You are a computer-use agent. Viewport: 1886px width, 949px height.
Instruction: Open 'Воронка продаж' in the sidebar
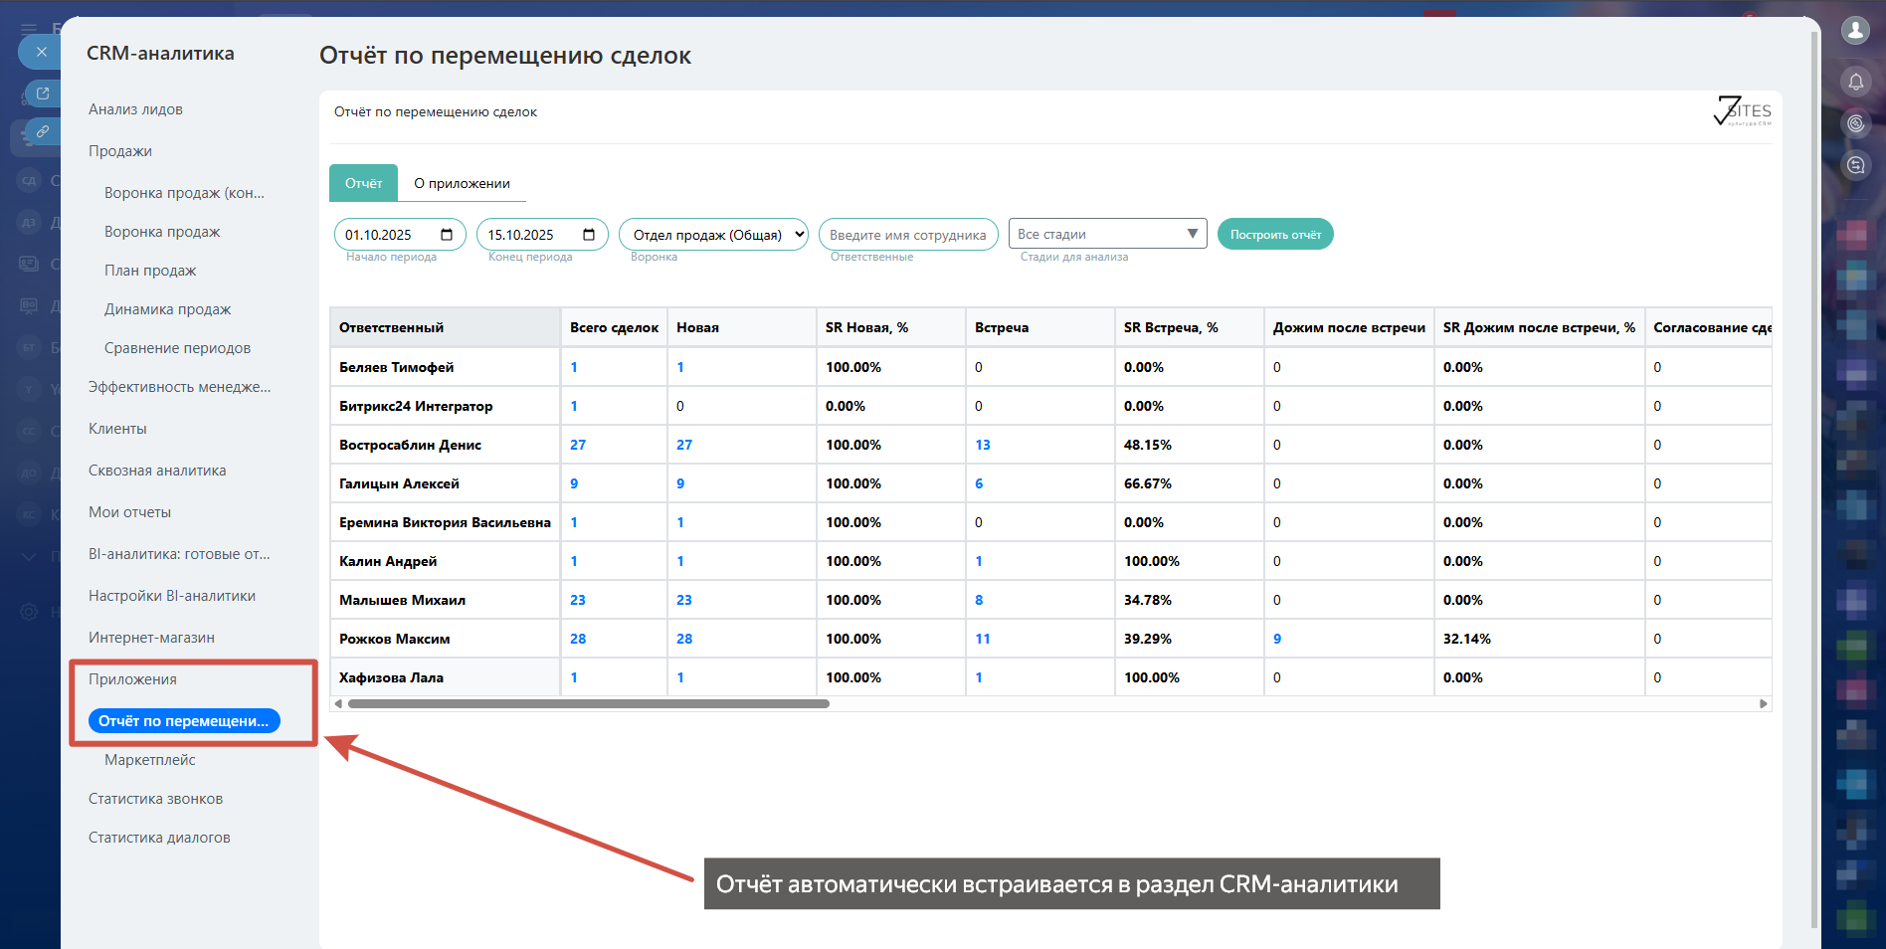coord(162,232)
